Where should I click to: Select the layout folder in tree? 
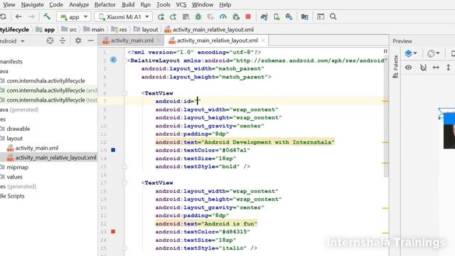[14, 139]
